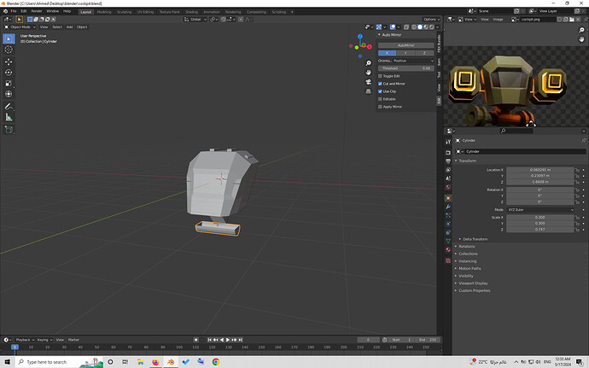Viewport: 589px width, 368px height.
Task: Activate the Select Box tool
Action: click(9, 38)
